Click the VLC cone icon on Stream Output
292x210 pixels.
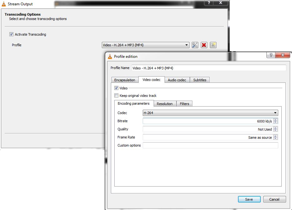[x=5, y=4]
